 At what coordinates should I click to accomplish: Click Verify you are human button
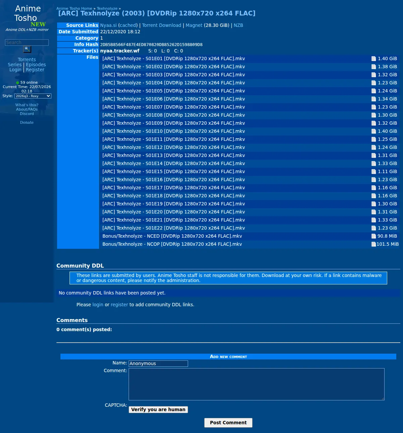coord(158,409)
